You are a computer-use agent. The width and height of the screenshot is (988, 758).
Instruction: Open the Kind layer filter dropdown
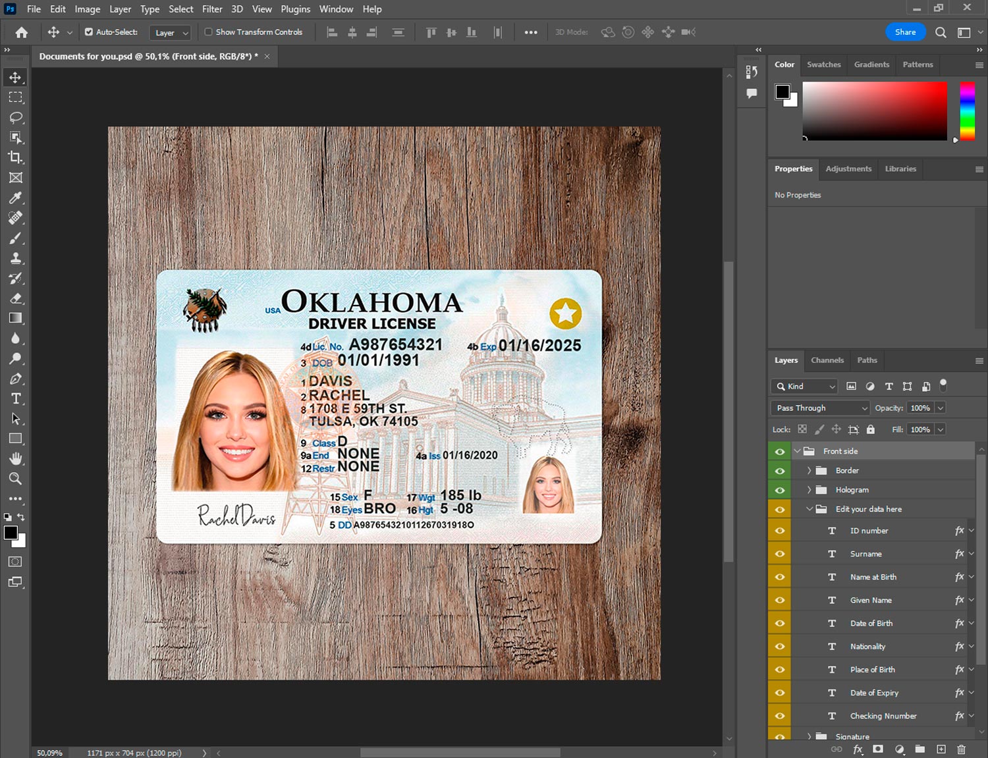point(804,387)
